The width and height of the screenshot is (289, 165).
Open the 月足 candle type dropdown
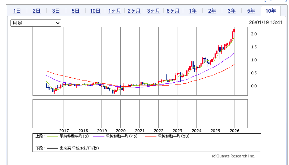coord(36,23)
